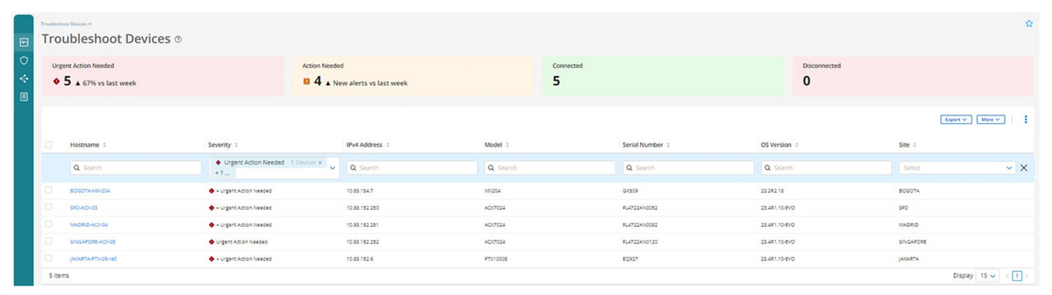This screenshot has width=1052, height=295.
Task: Close the filter row with X icon
Action: pos(1024,168)
